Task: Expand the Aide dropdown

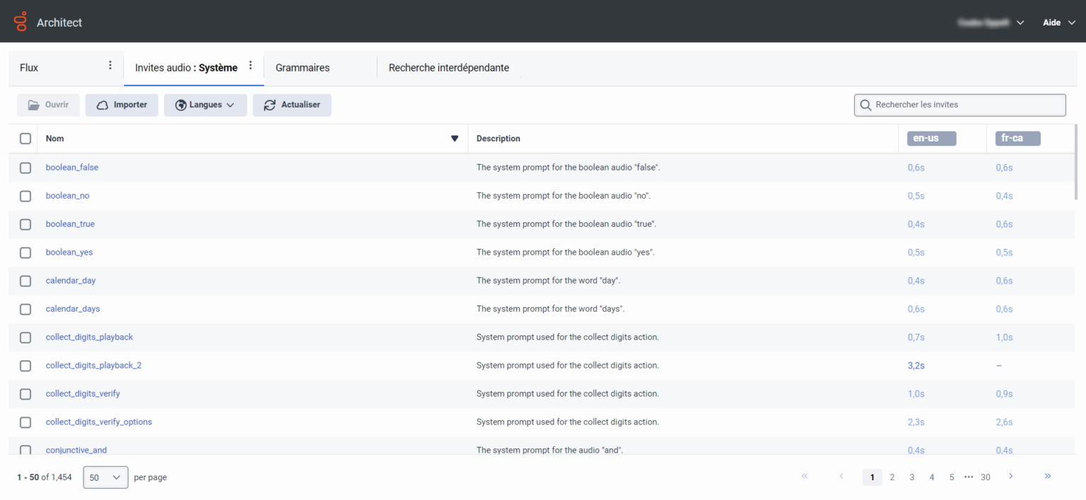Action: coord(1058,22)
